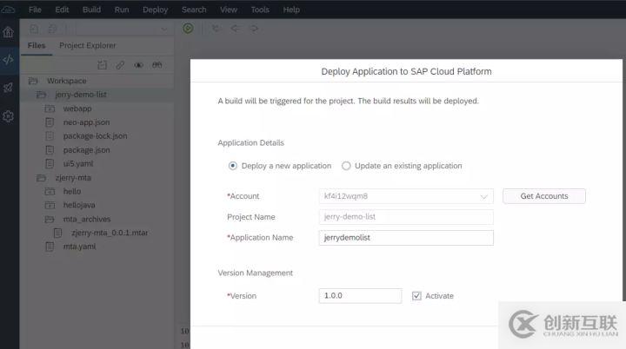Select Update an existing application option
The image size is (626, 349).
click(x=346, y=166)
